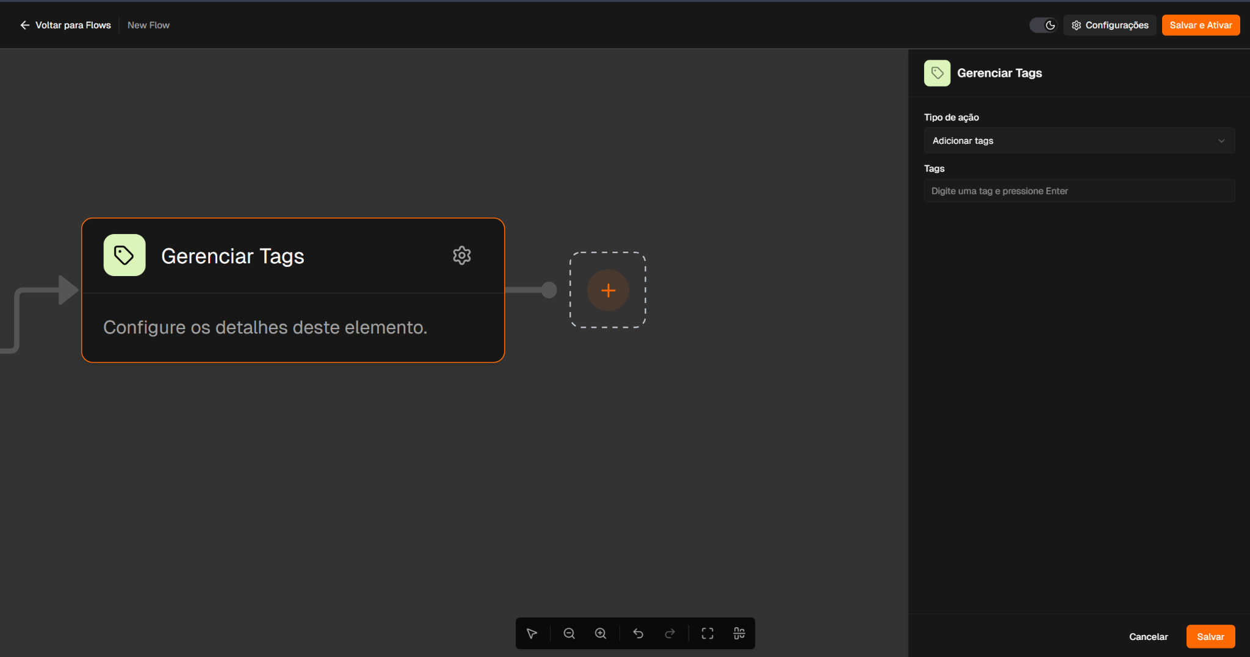Click Salvar e Ativar button
This screenshot has height=657, width=1250.
1201,25
